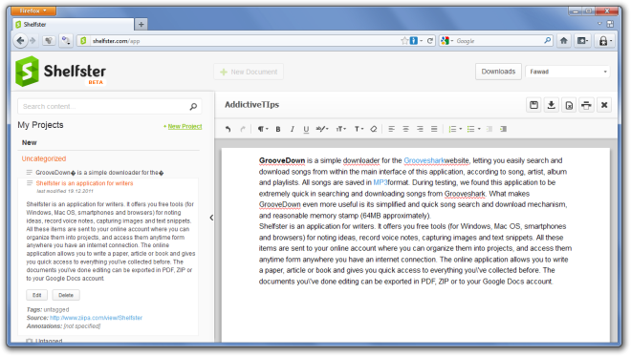Close the AddictiveTips document

(x=604, y=105)
